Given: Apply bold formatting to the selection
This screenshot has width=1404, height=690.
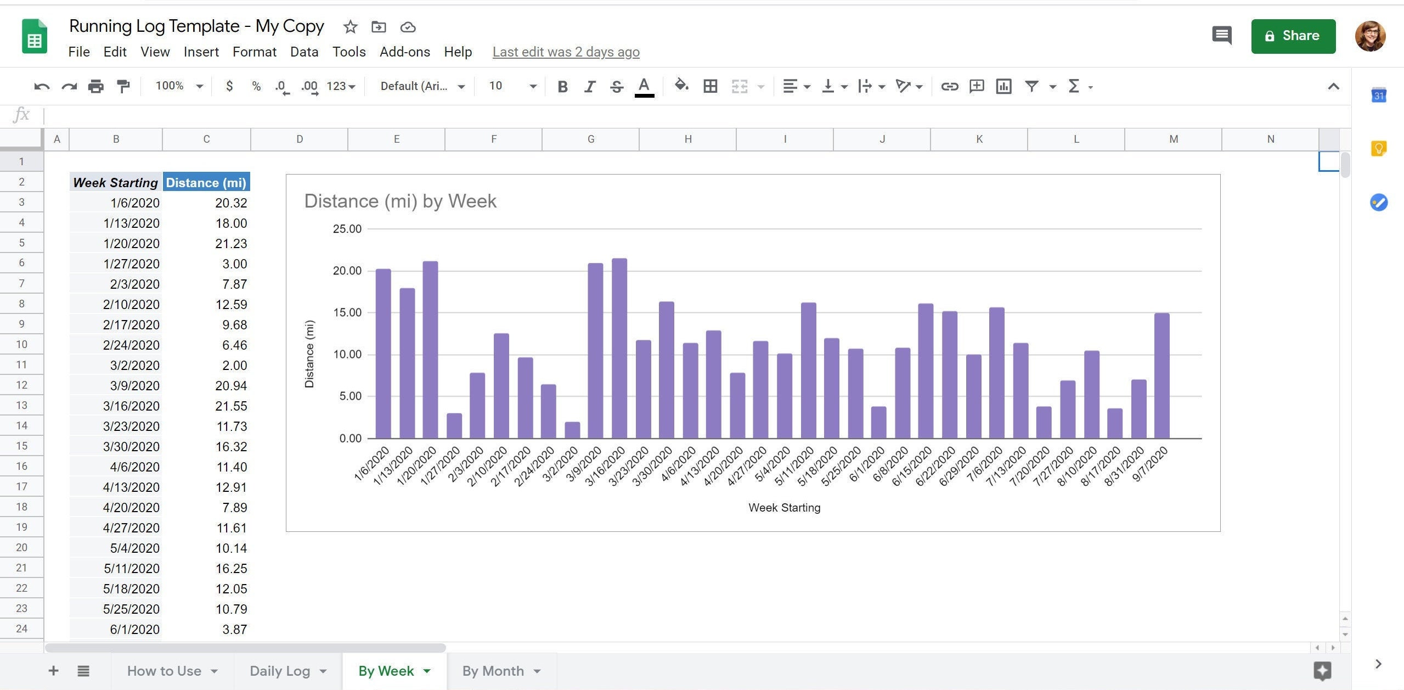Looking at the screenshot, I should click(562, 86).
